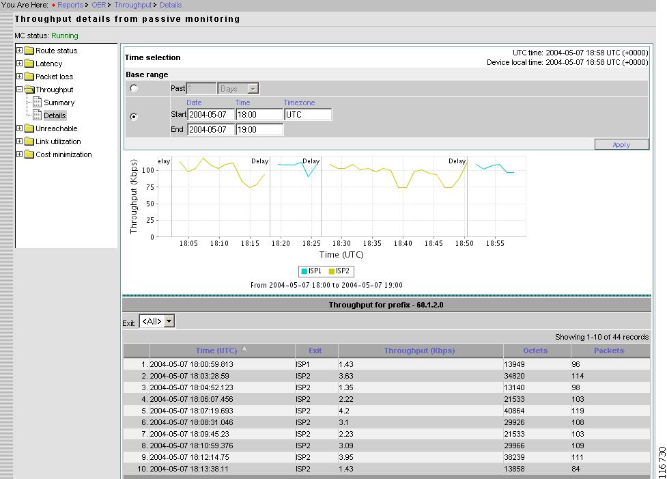Click the Cost minimization folder icon
667x479 pixels.
(29, 154)
